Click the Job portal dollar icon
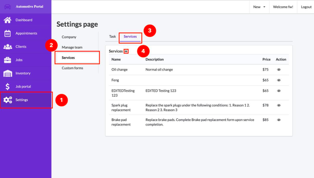 tap(8, 86)
